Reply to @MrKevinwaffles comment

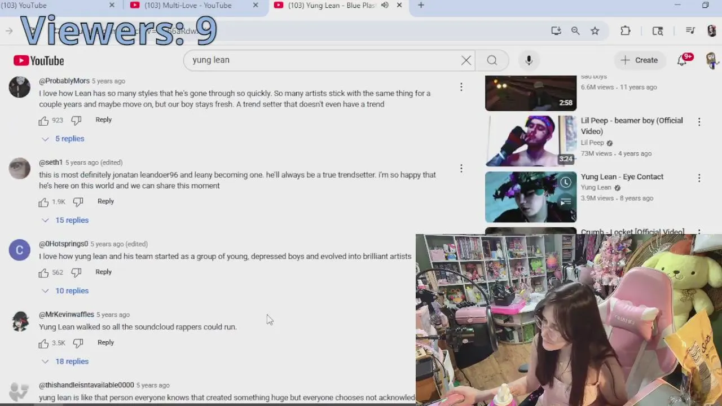pos(106,342)
